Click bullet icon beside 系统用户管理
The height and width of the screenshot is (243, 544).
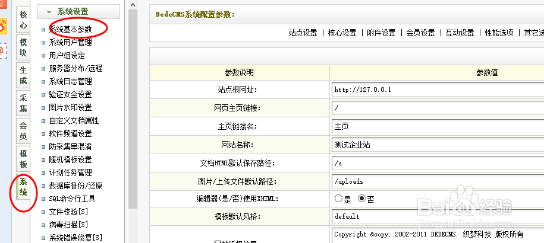pos(43,43)
